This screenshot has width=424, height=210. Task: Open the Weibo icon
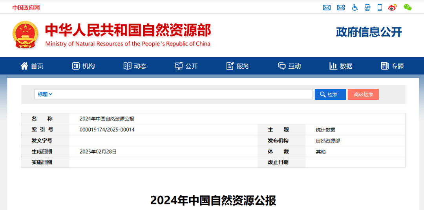[x=393, y=7]
